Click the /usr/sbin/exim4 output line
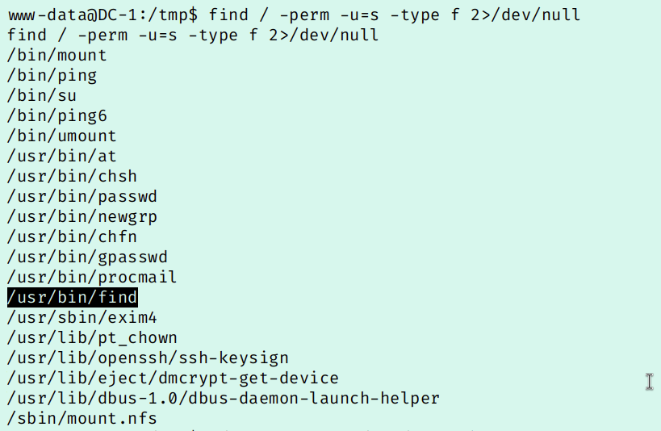 click(x=82, y=318)
